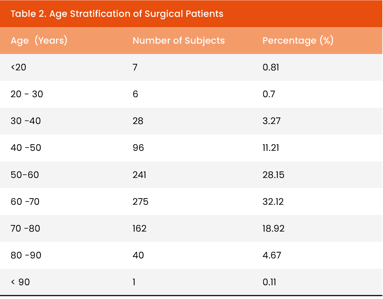The image size is (383, 299).
Task: Select the percentage value 4.67
Action: [x=272, y=255]
